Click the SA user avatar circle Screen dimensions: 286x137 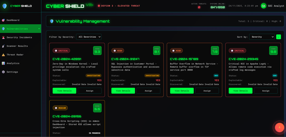pyautogui.click(x=264, y=6)
